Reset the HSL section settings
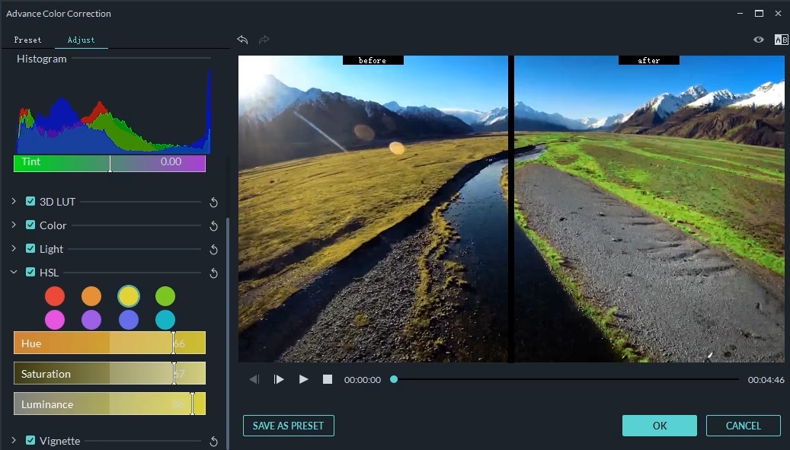This screenshot has width=790, height=450. tap(213, 273)
